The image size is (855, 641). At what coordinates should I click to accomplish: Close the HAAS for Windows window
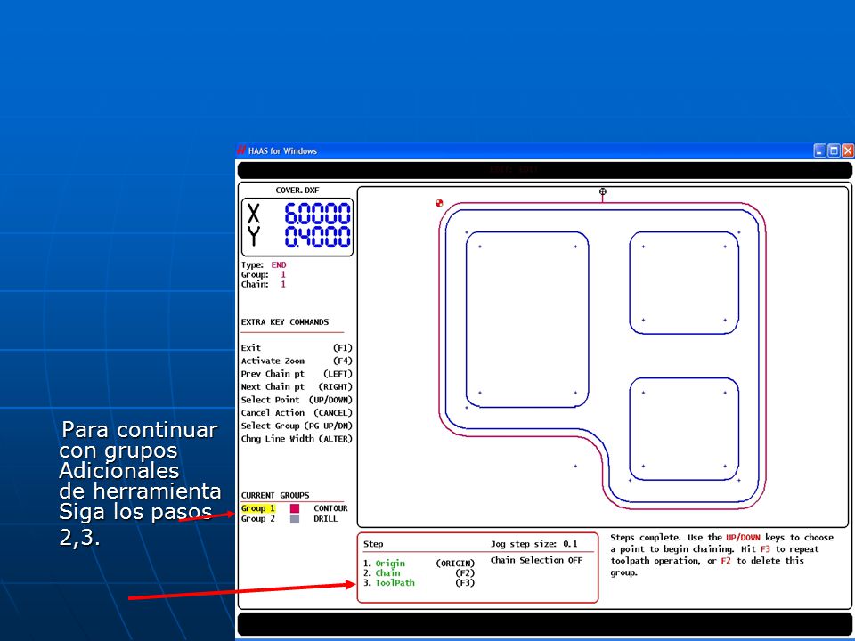(x=847, y=151)
